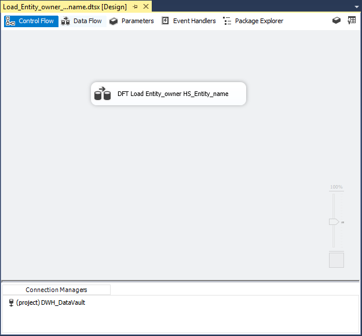
Task: Switch to the Event Handlers tab
Action: [x=188, y=21]
